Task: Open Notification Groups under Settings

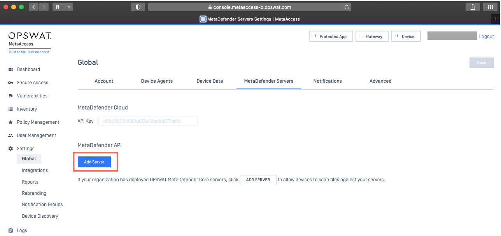Action: click(42, 205)
